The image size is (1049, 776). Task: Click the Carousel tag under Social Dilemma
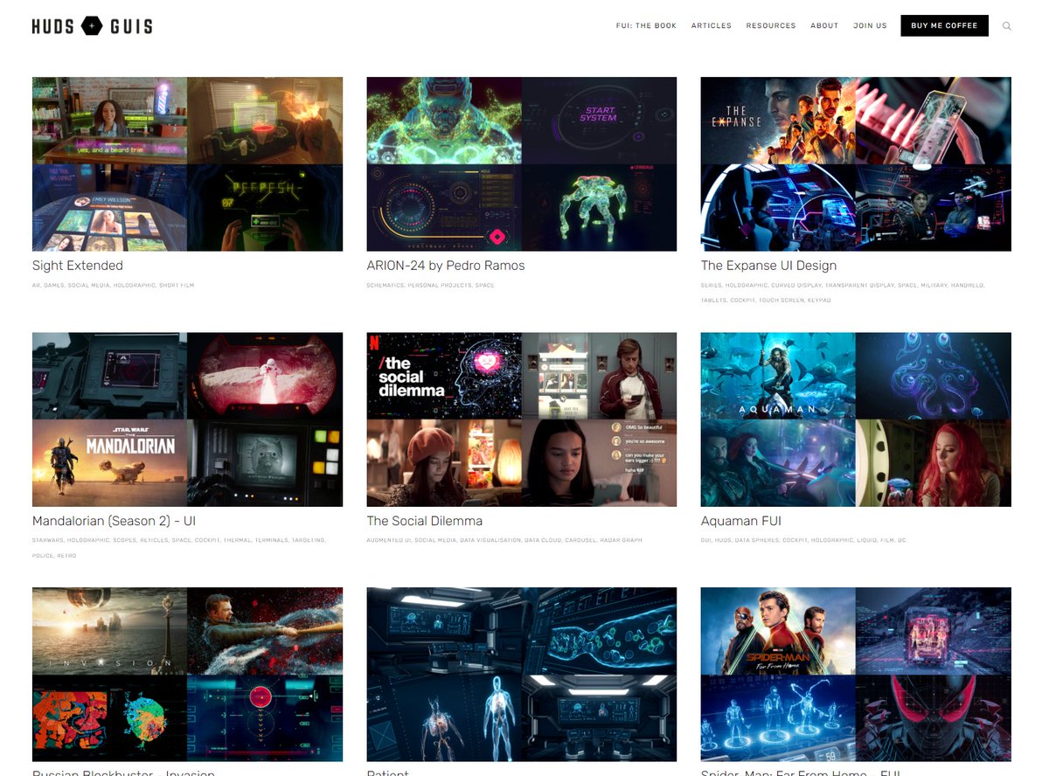[x=580, y=540]
